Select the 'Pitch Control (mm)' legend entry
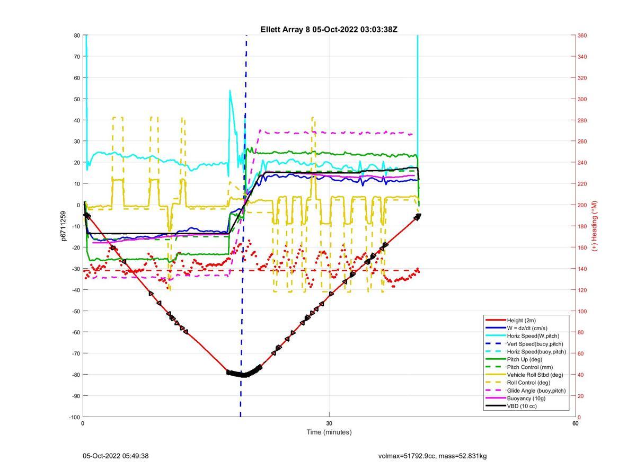The width and height of the screenshot is (636, 469). click(529, 367)
